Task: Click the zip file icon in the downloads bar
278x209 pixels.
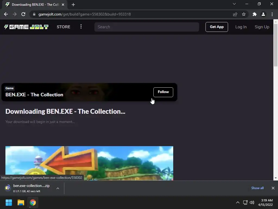Action: 8,188
